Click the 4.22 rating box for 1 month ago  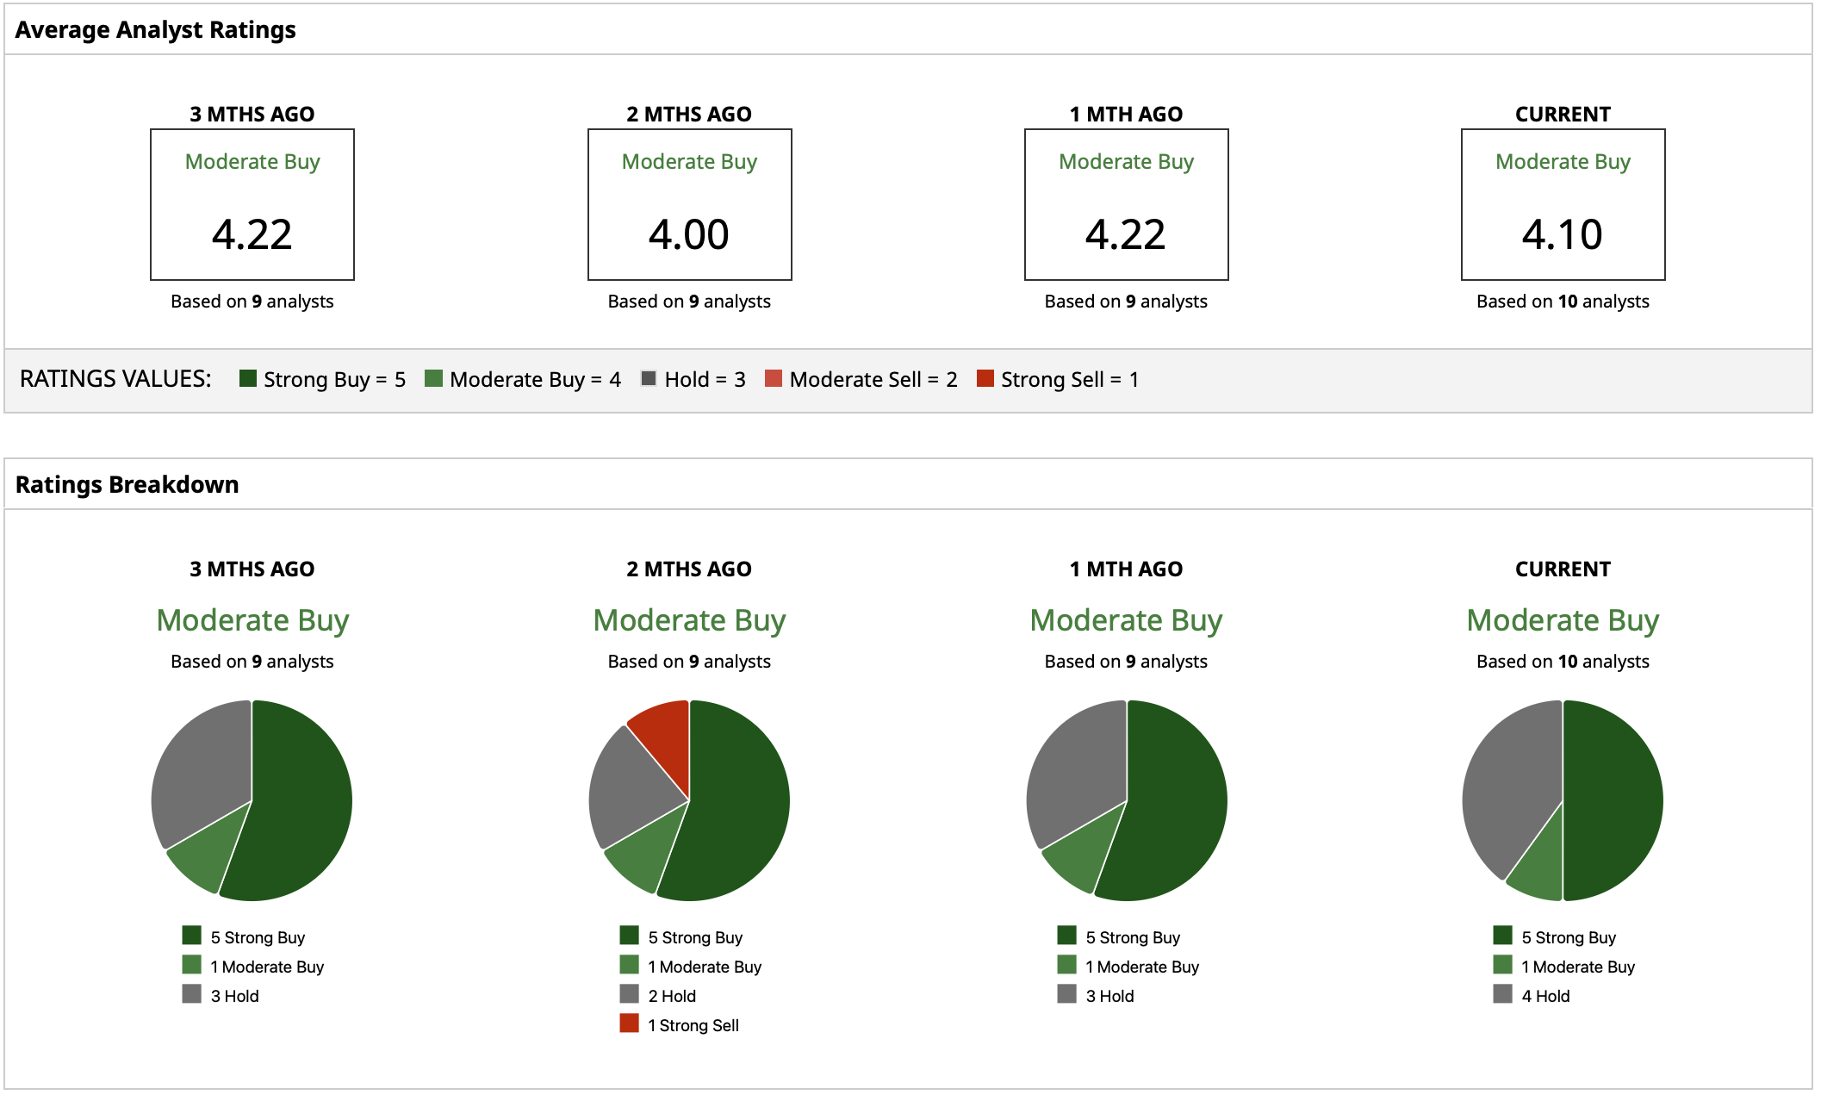coord(1126,205)
